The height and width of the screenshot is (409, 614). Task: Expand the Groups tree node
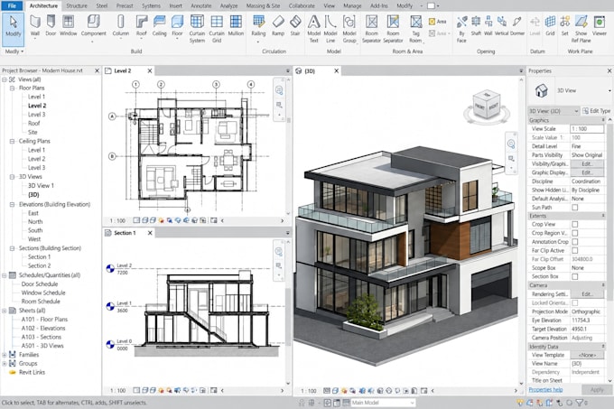[5, 364]
